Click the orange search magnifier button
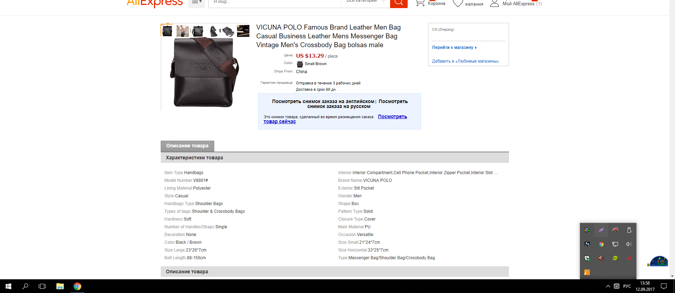 pos(399,3)
